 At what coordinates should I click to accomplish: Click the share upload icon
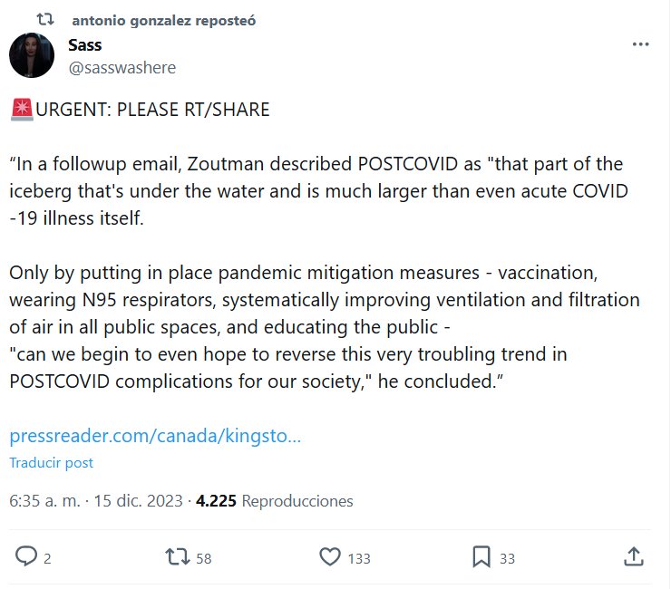point(635,556)
